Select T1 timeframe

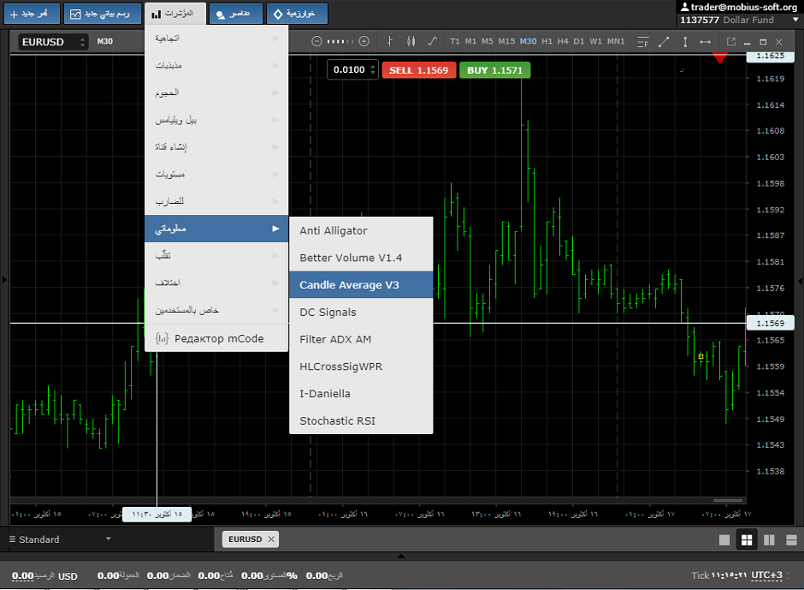pos(455,42)
